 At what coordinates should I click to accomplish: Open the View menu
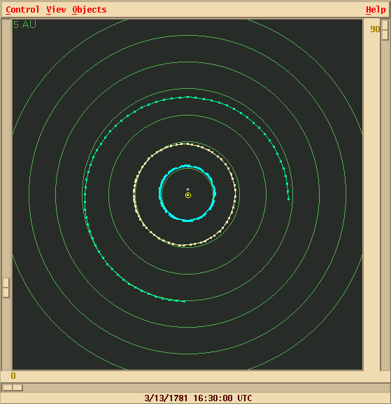pos(56,10)
